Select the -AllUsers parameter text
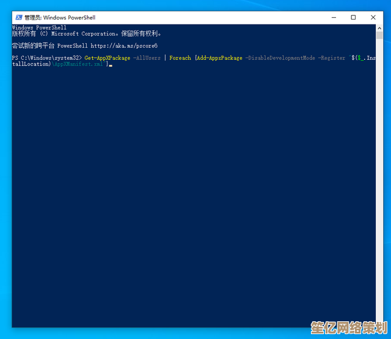 coord(147,58)
